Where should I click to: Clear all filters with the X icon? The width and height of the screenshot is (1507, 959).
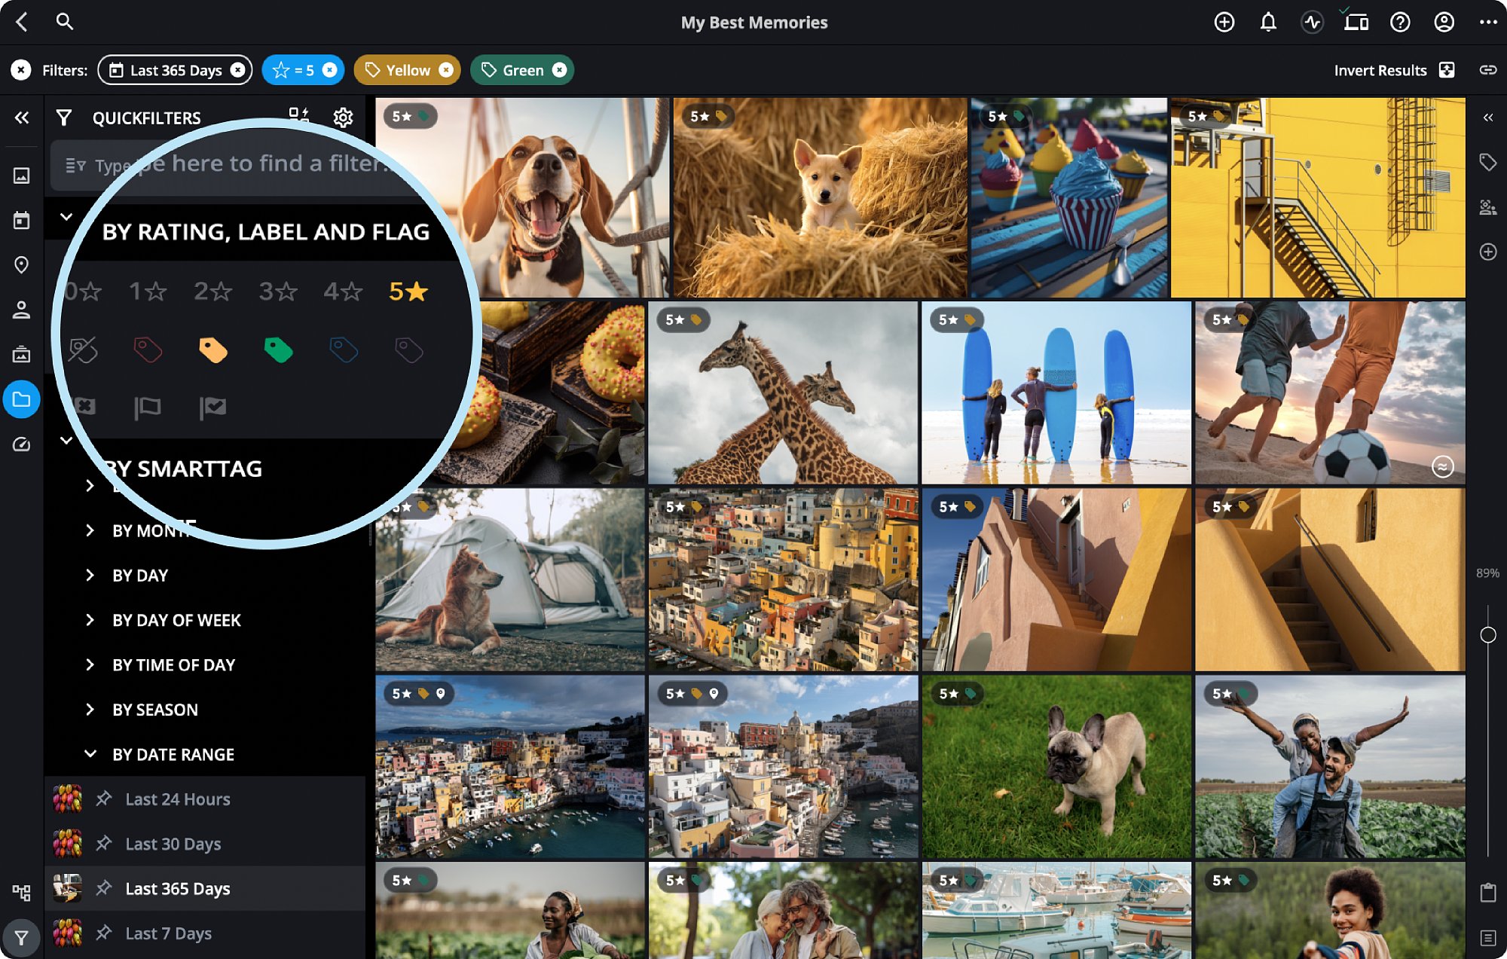tap(21, 70)
